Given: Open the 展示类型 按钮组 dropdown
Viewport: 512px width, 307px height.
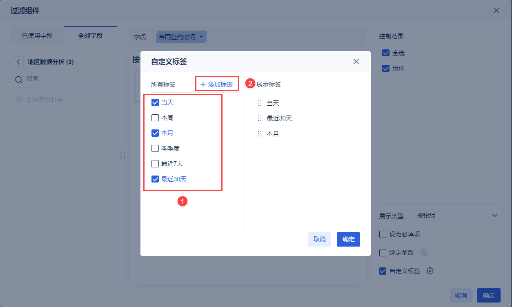Looking at the screenshot, I should tap(457, 215).
